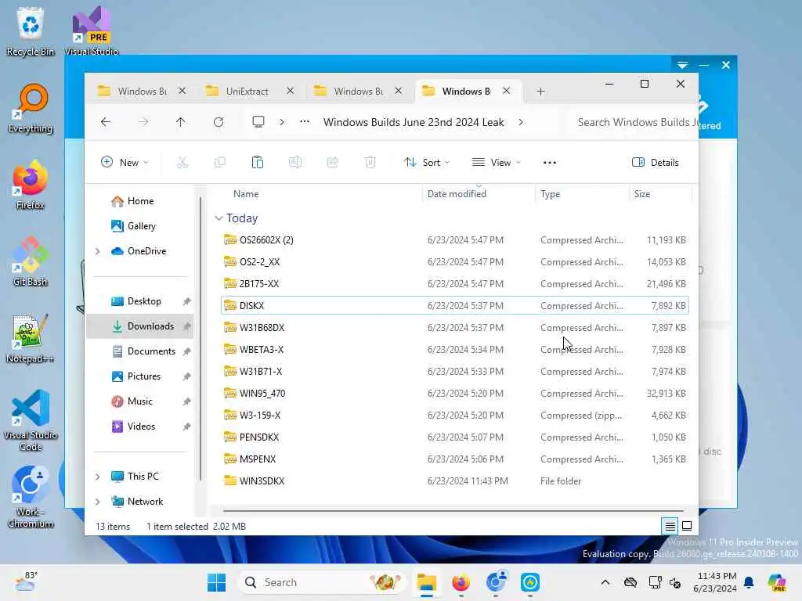This screenshot has width=802, height=601.
Task: Click in the Search Windows Builds field
Action: click(x=634, y=122)
